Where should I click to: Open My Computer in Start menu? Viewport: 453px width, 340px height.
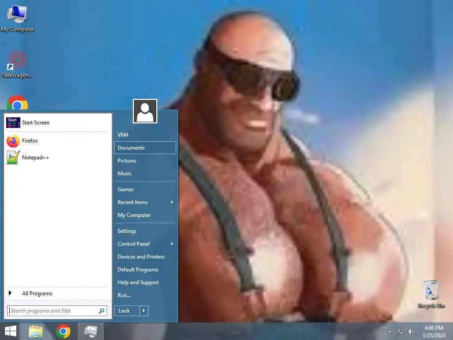[145, 215]
